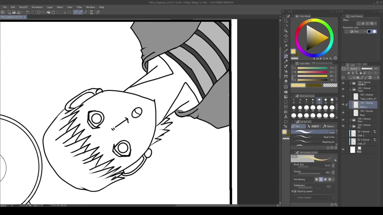This screenshot has width=383, height=215.
Task: Hide the Shiro folder layer
Action: pyautogui.click(x=343, y=120)
